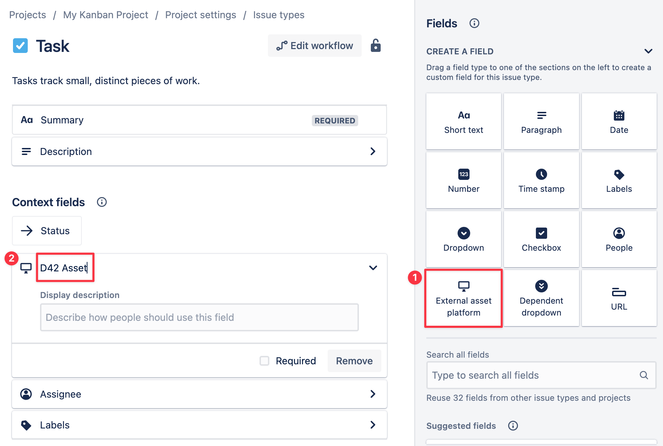Navigate to My Kanban Project breadcrumb
Screen dimensions: 663x446
click(105, 15)
